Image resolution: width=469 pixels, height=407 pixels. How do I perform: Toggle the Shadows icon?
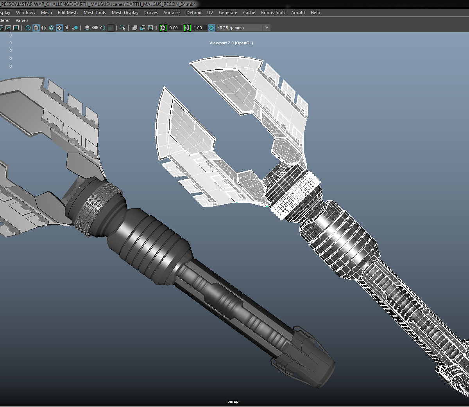coord(75,28)
